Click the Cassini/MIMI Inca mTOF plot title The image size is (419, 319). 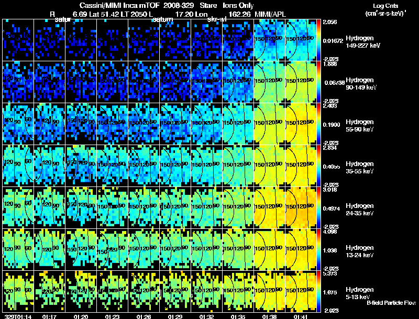pyautogui.click(x=167, y=6)
